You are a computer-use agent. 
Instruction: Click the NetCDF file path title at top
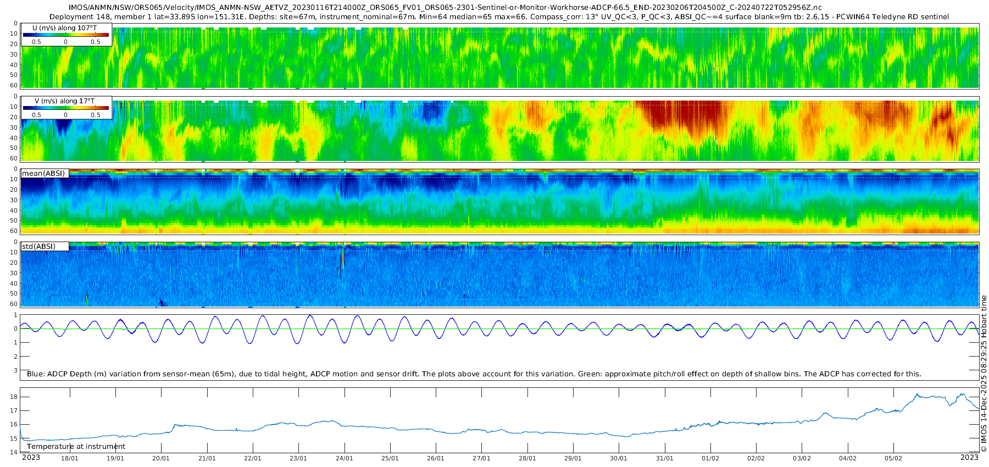445,8
